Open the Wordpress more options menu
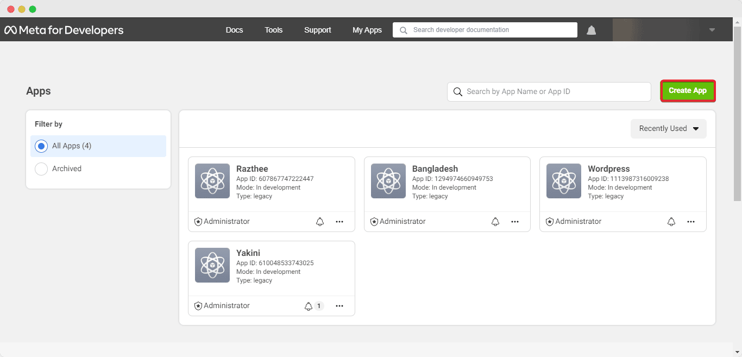 [x=691, y=222]
